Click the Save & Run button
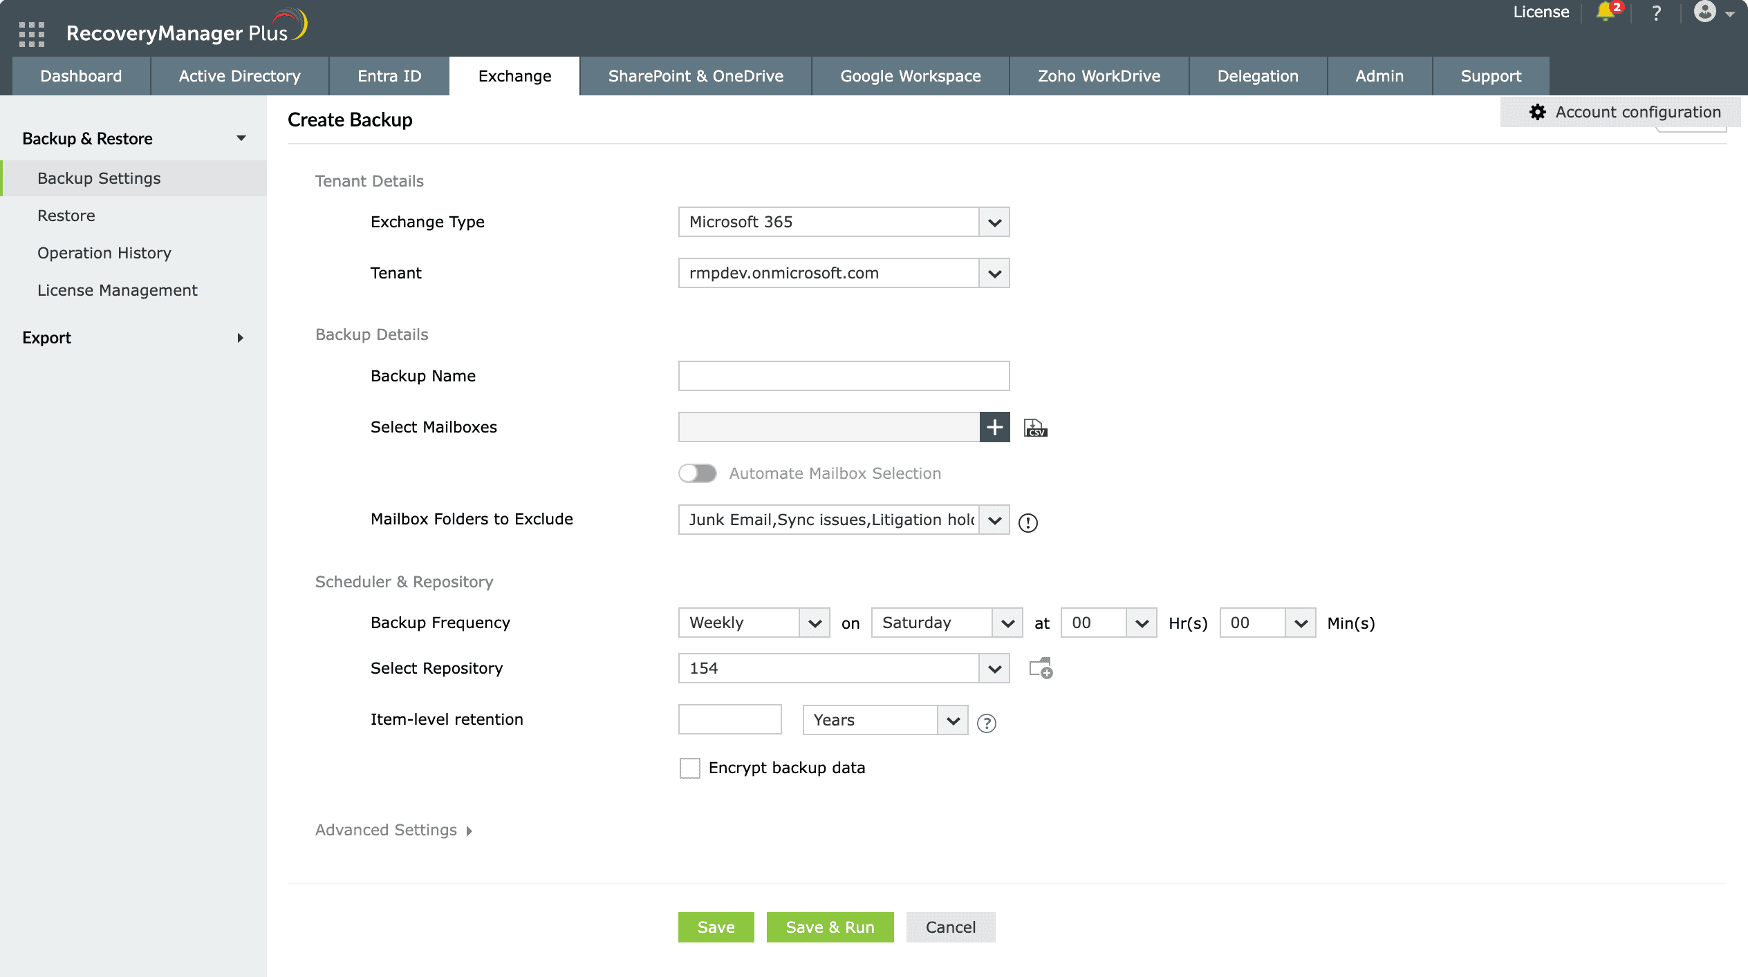The width and height of the screenshot is (1748, 977). click(x=830, y=927)
